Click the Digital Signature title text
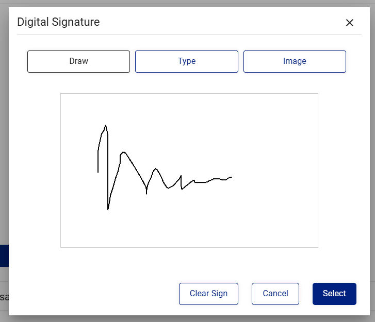Screen dimensions: 375x322 pyautogui.click(x=58, y=22)
